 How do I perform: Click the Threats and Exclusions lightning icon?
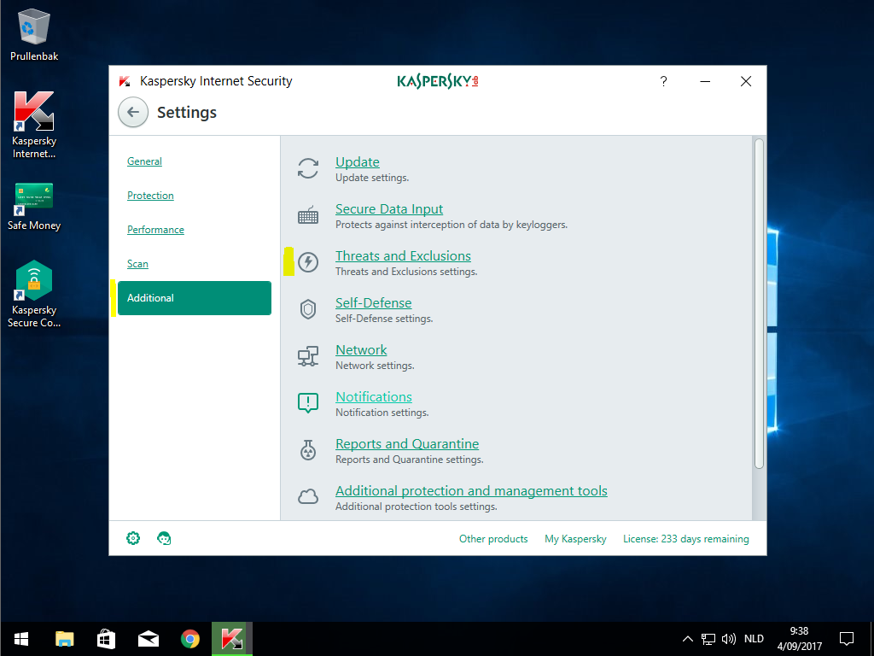pos(307,262)
